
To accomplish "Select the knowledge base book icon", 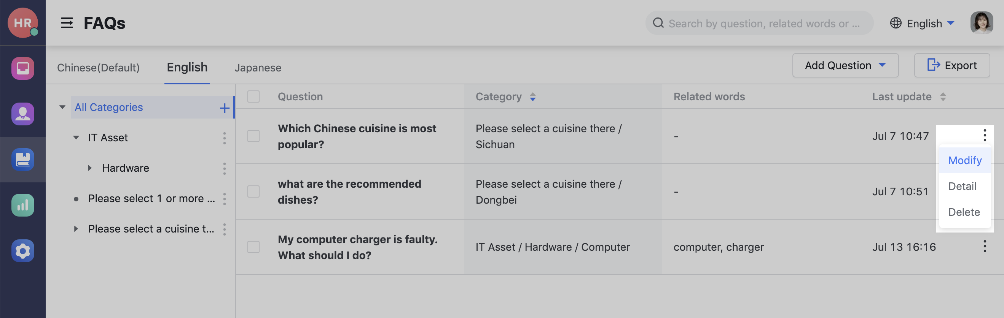I will tap(22, 160).
